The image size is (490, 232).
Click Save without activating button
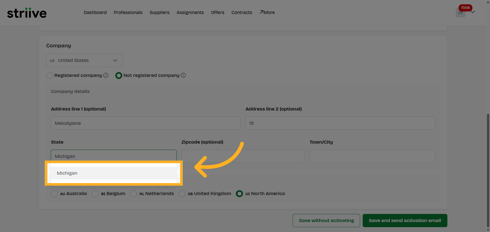click(x=326, y=221)
